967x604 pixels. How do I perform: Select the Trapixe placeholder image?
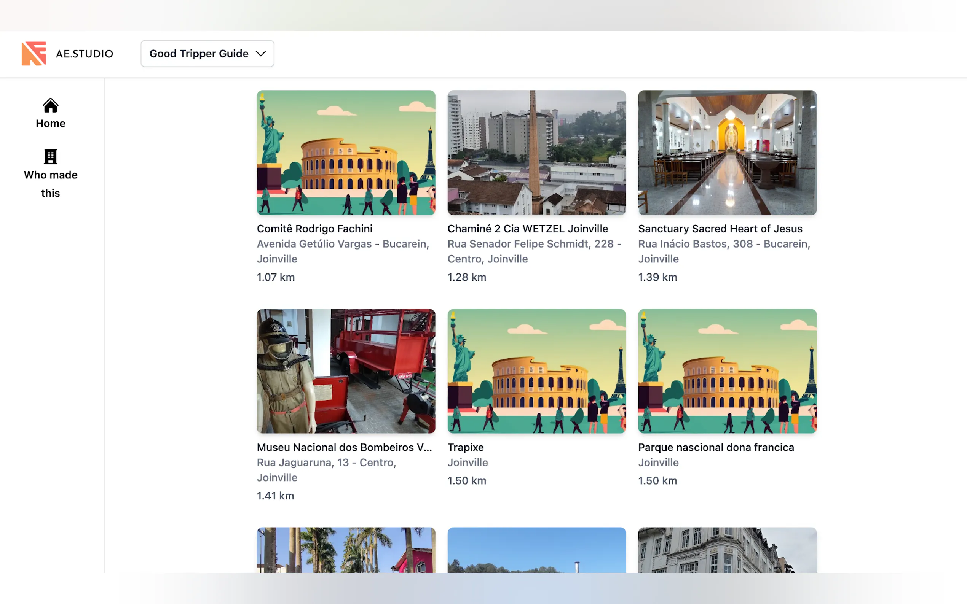click(x=536, y=371)
